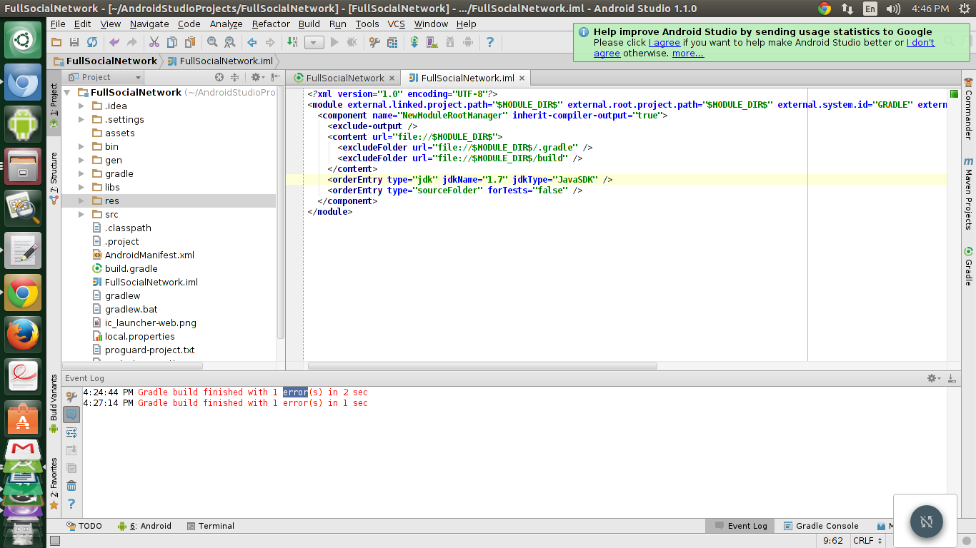Open the Gradle Console button
The height and width of the screenshot is (548, 976).
click(x=820, y=526)
